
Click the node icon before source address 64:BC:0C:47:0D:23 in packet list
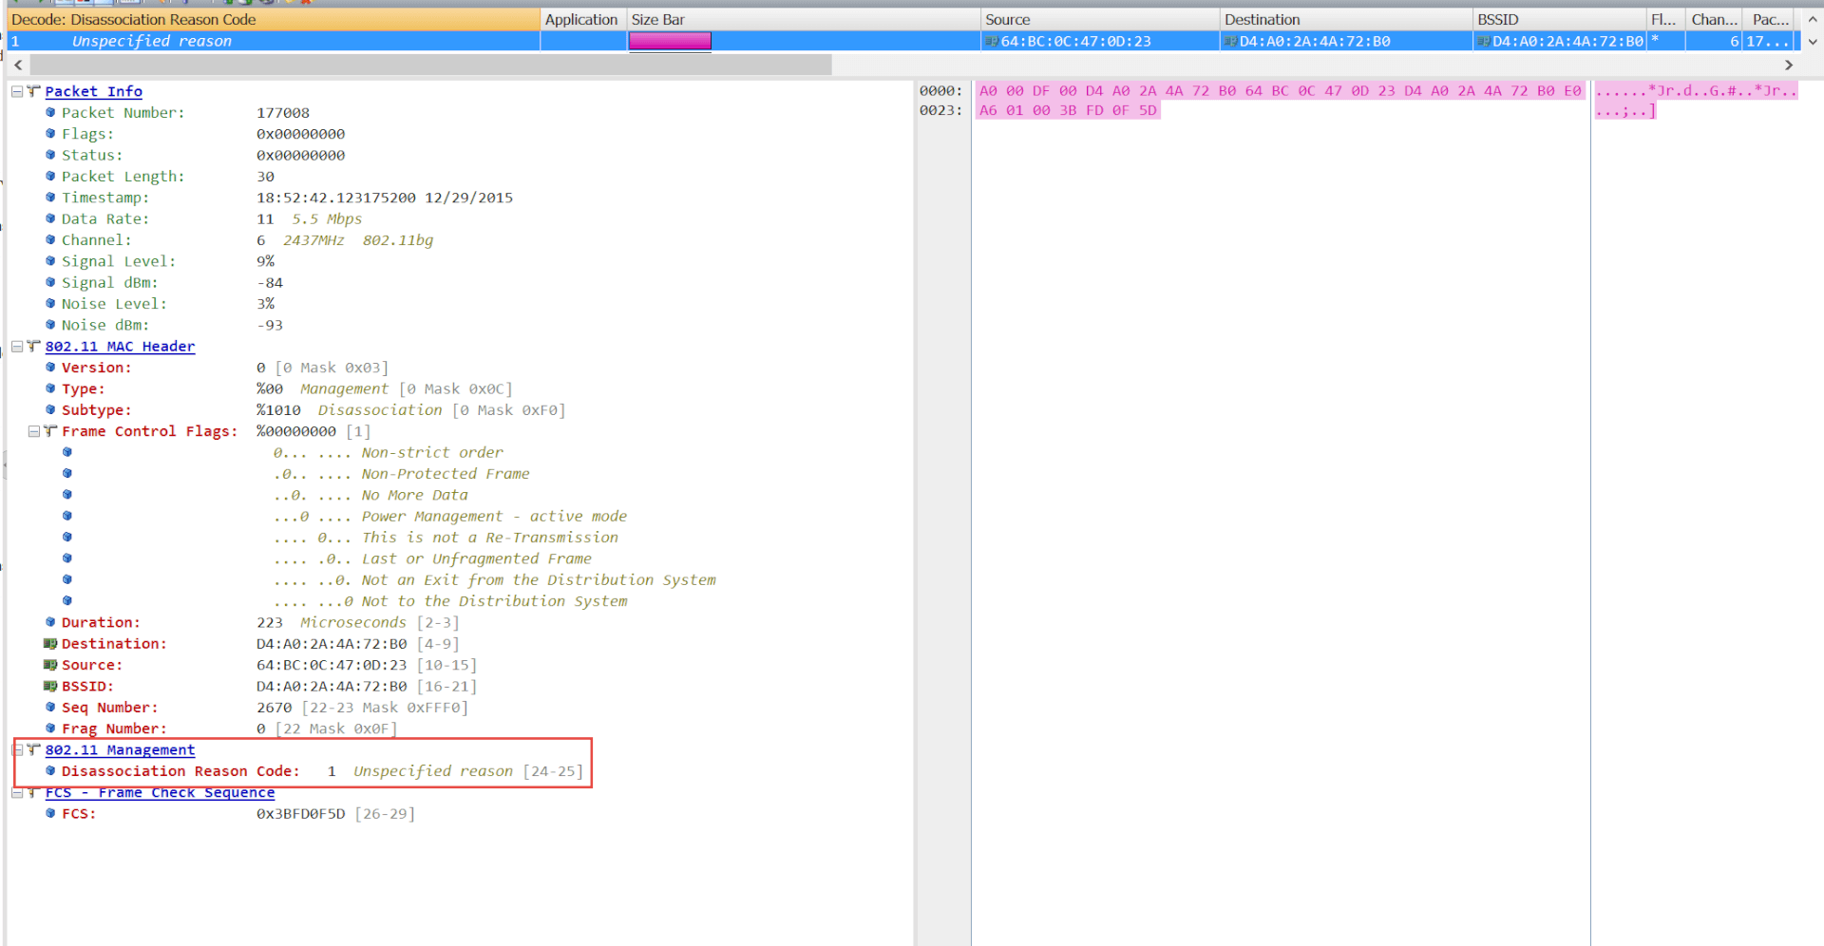(x=991, y=41)
